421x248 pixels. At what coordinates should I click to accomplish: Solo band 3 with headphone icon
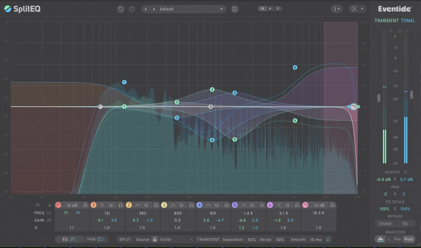191,205
